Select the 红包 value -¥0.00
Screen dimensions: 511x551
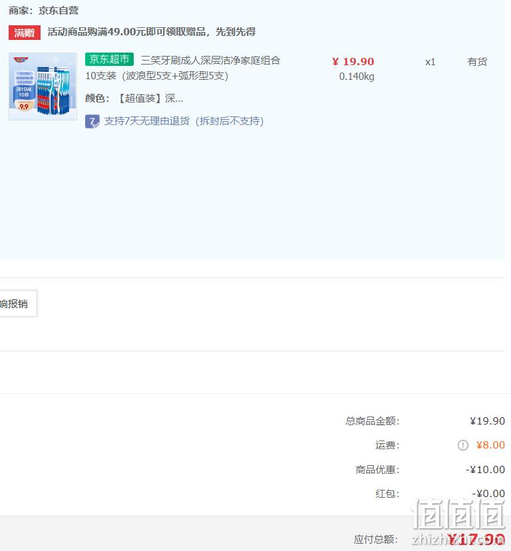click(488, 493)
